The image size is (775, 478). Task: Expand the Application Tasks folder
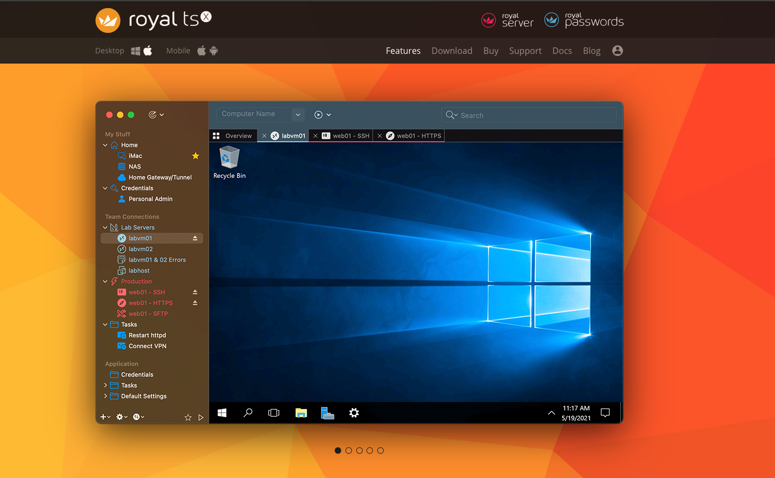(105, 385)
